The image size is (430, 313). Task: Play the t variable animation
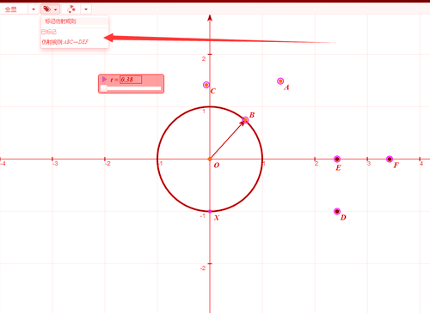(x=105, y=79)
